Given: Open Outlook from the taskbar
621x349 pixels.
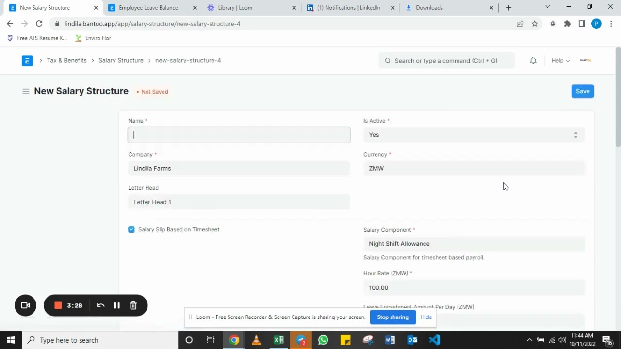Looking at the screenshot, I should click(412, 340).
